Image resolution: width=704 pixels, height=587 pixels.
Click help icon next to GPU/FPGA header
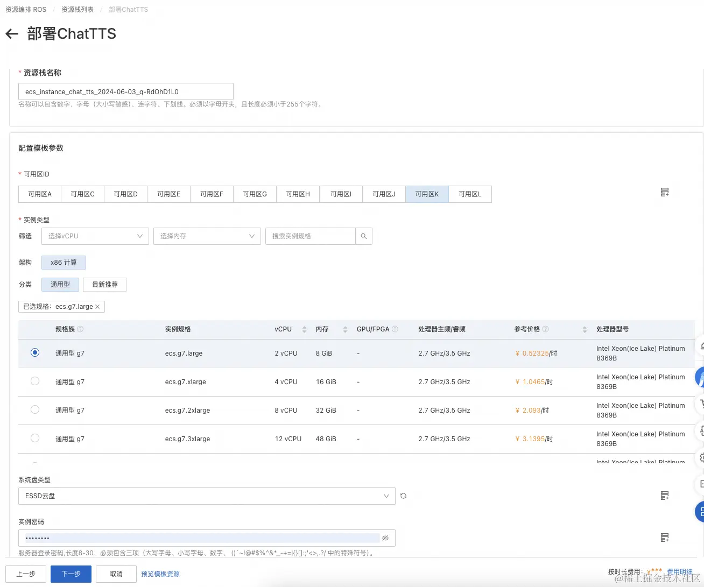[x=395, y=329]
